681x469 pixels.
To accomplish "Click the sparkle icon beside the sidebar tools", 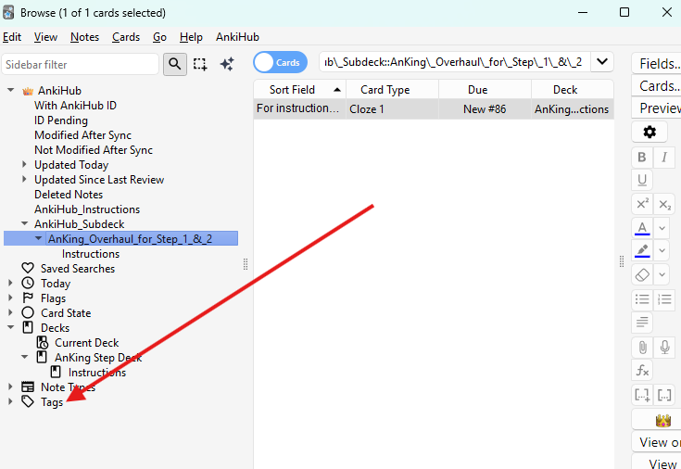I will coord(227,64).
